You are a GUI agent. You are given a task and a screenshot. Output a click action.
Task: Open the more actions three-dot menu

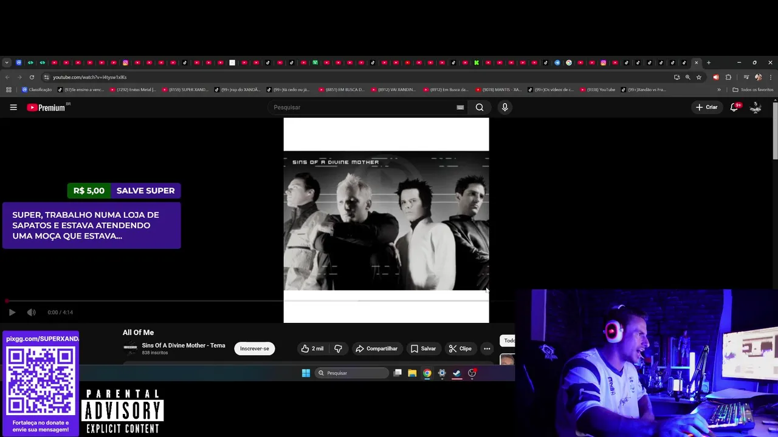pyautogui.click(x=487, y=348)
